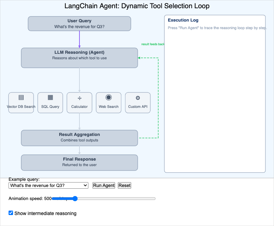Click the Calculator tool label
This screenshot has height=226, width=274.
pyautogui.click(x=79, y=106)
